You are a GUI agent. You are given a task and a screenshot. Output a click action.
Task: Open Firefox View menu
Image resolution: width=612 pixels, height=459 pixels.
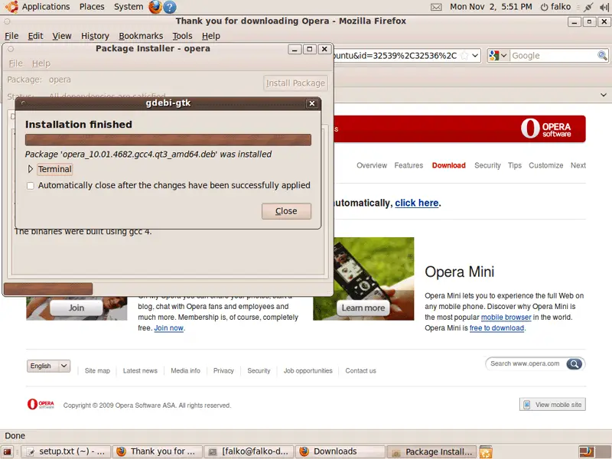pyautogui.click(x=62, y=36)
